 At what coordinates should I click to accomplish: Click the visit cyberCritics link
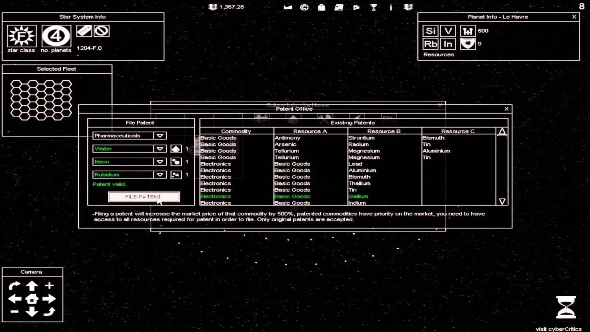(558, 329)
